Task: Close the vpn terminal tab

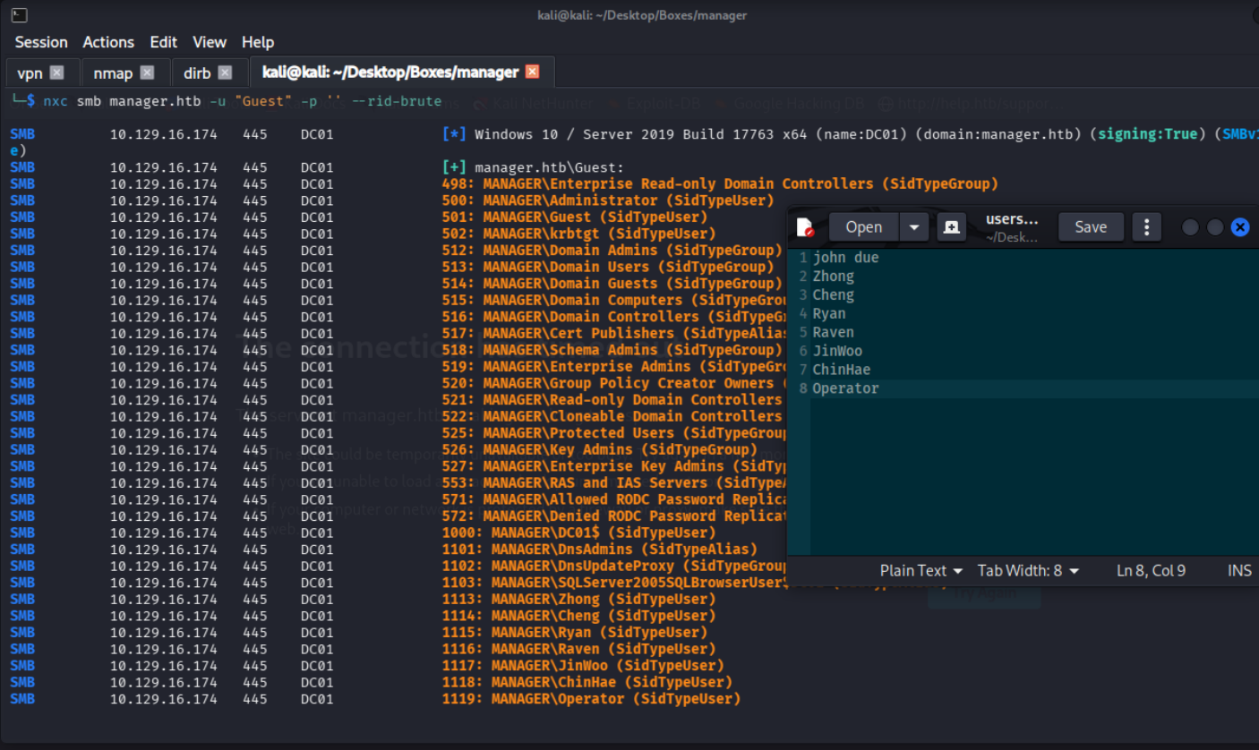Action: tap(57, 72)
